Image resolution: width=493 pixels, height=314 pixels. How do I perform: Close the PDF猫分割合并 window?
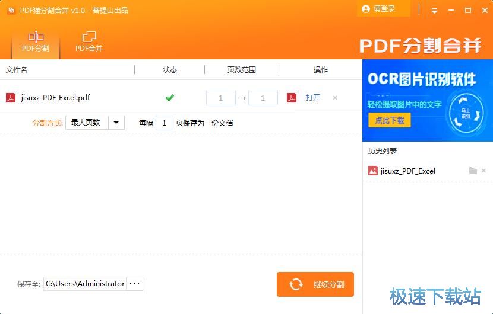(485, 10)
